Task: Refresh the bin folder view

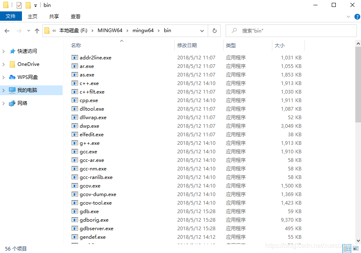Action: tap(214, 31)
